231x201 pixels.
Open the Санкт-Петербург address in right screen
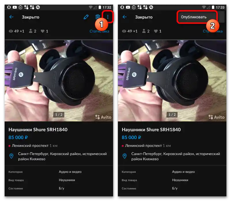pyautogui.click(x=176, y=156)
